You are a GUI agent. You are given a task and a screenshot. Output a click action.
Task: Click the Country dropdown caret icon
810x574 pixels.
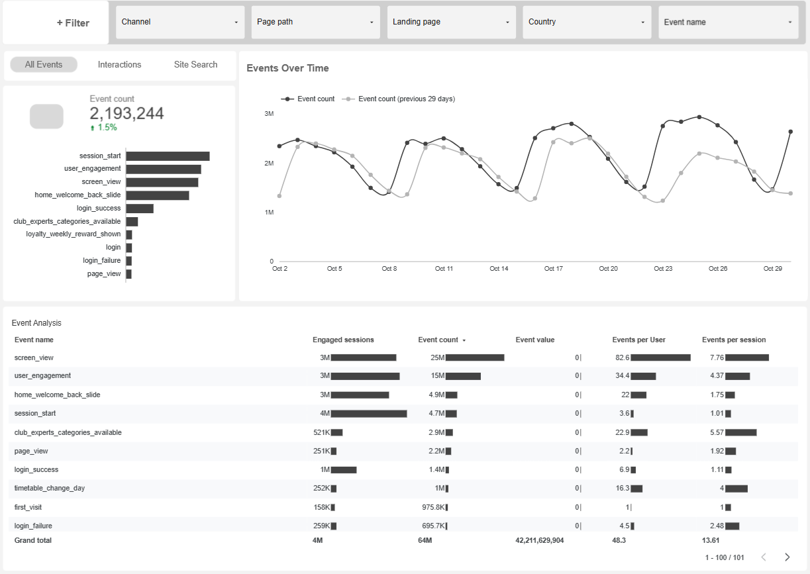pyautogui.click(x=642, y=22)
